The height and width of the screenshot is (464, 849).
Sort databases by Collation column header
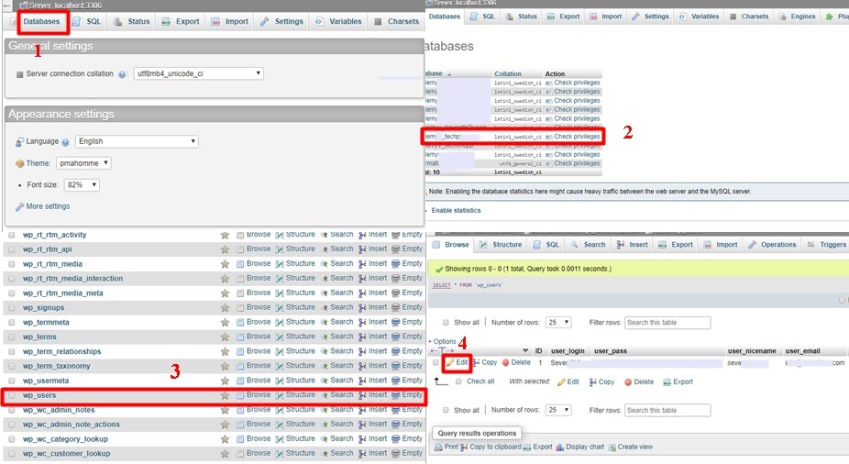[507, 73]
